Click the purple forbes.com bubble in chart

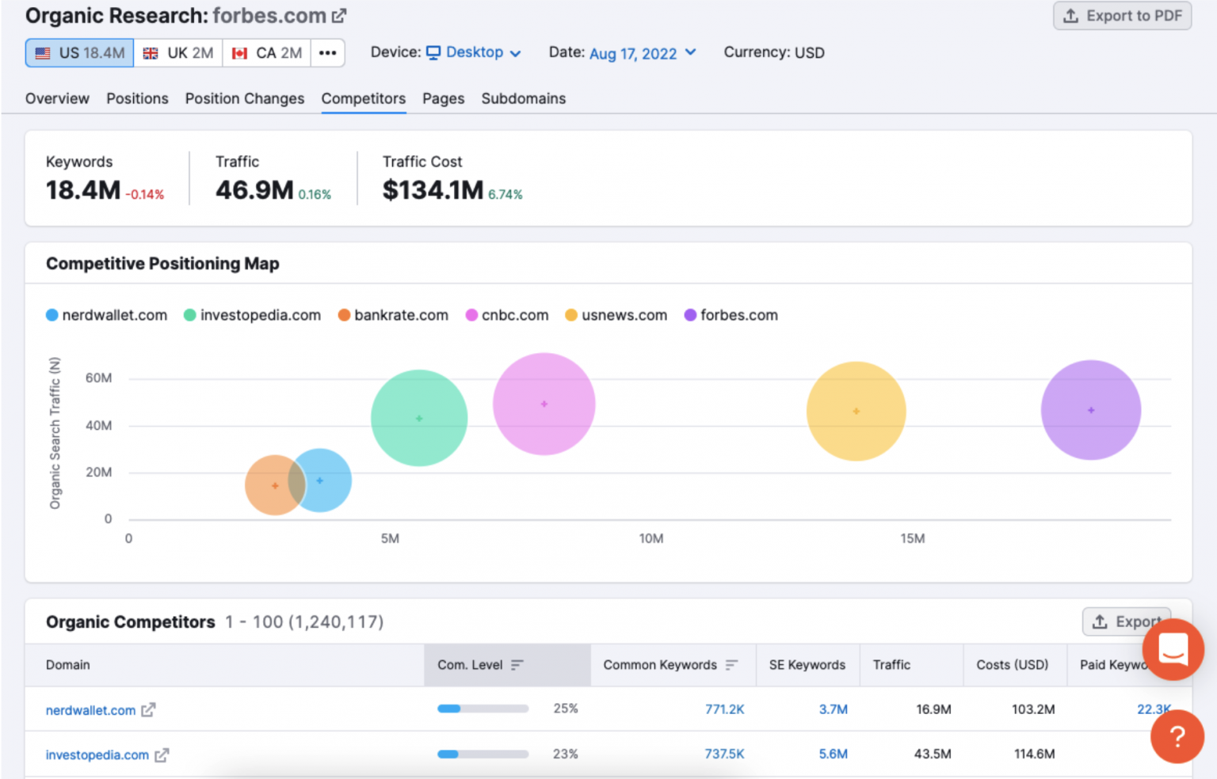pos(1090,410)
